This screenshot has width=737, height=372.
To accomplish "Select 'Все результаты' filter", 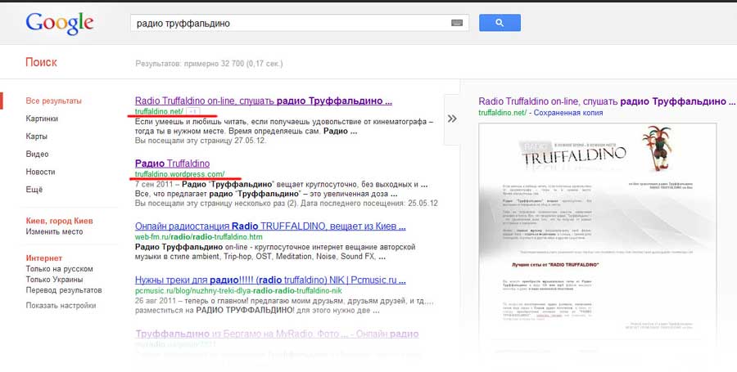I will pos(53,101).
